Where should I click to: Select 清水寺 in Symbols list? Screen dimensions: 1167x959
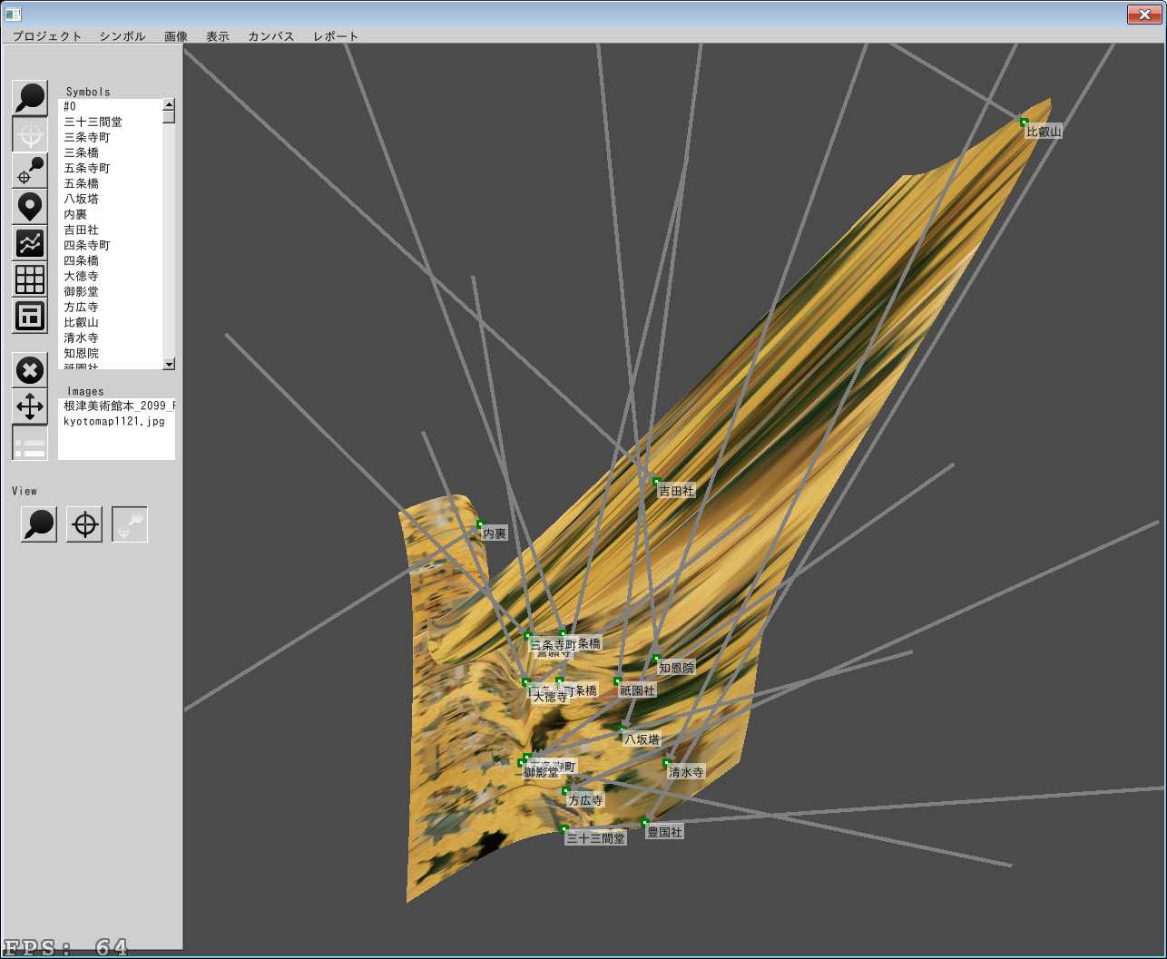[111, 338]
